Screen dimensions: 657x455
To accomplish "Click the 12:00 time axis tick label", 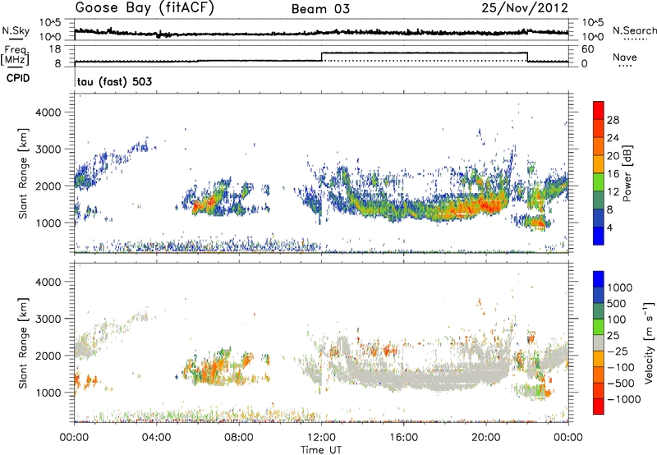I will (321, 438).
